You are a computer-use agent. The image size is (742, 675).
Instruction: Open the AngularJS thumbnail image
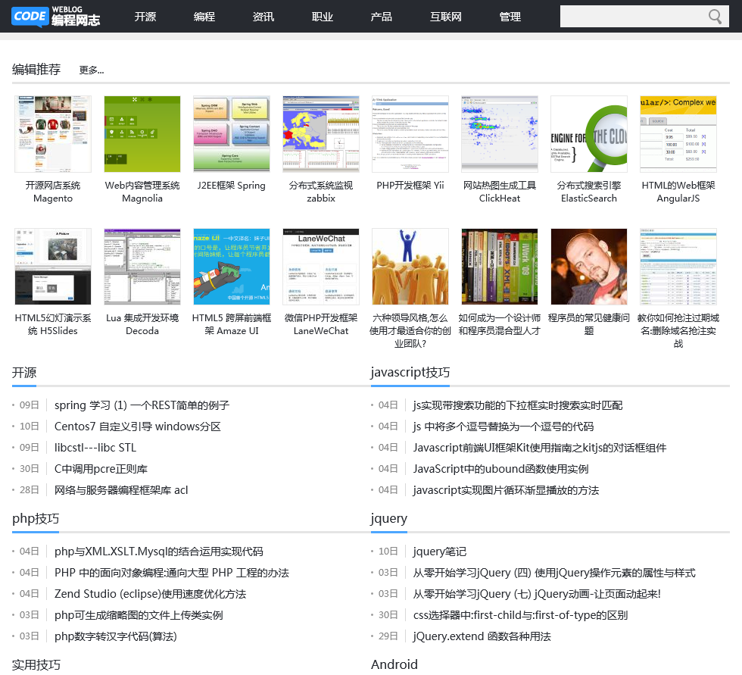(x=678, y=134)
